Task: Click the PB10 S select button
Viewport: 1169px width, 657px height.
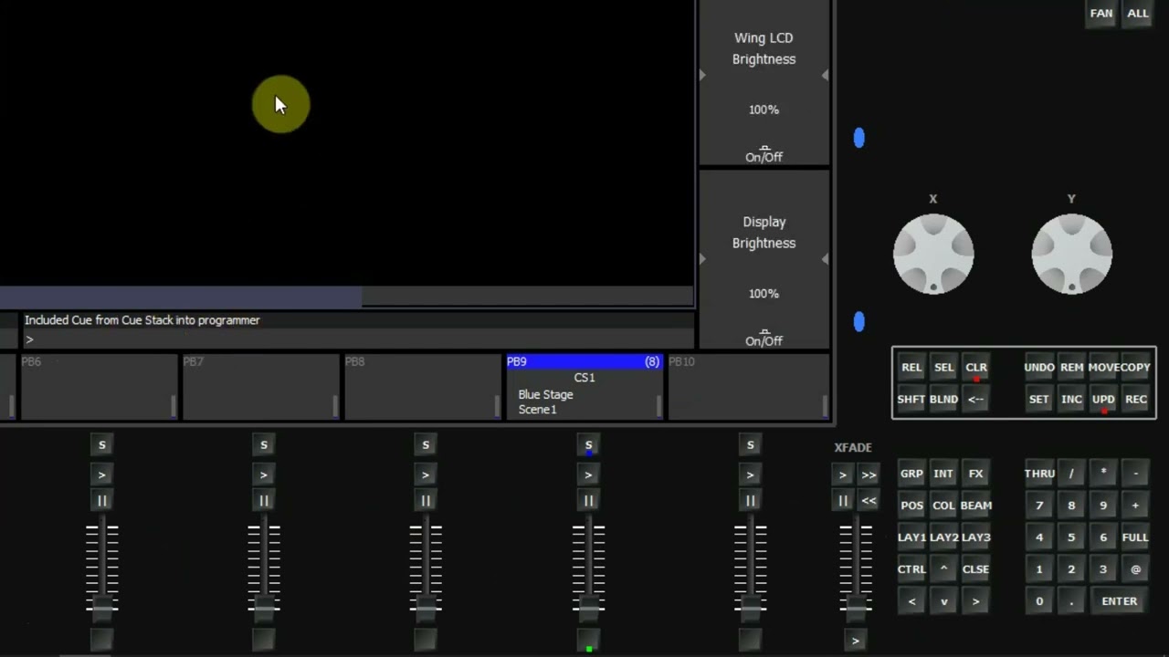Action: click(x=750, y=445)
